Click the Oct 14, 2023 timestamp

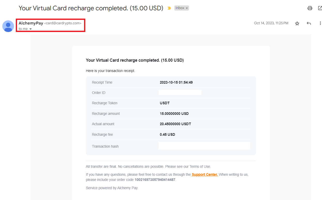click(x=271, y=23)
